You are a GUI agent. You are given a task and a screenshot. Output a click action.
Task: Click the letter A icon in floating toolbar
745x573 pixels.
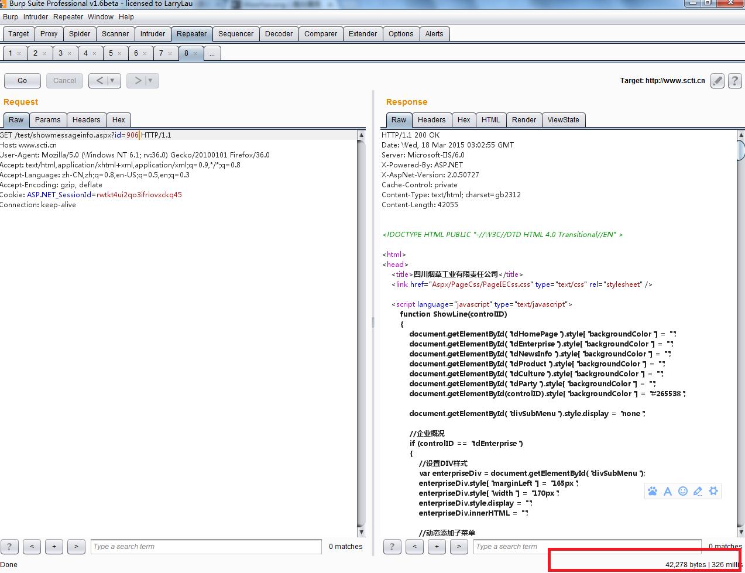coord(668,491)
